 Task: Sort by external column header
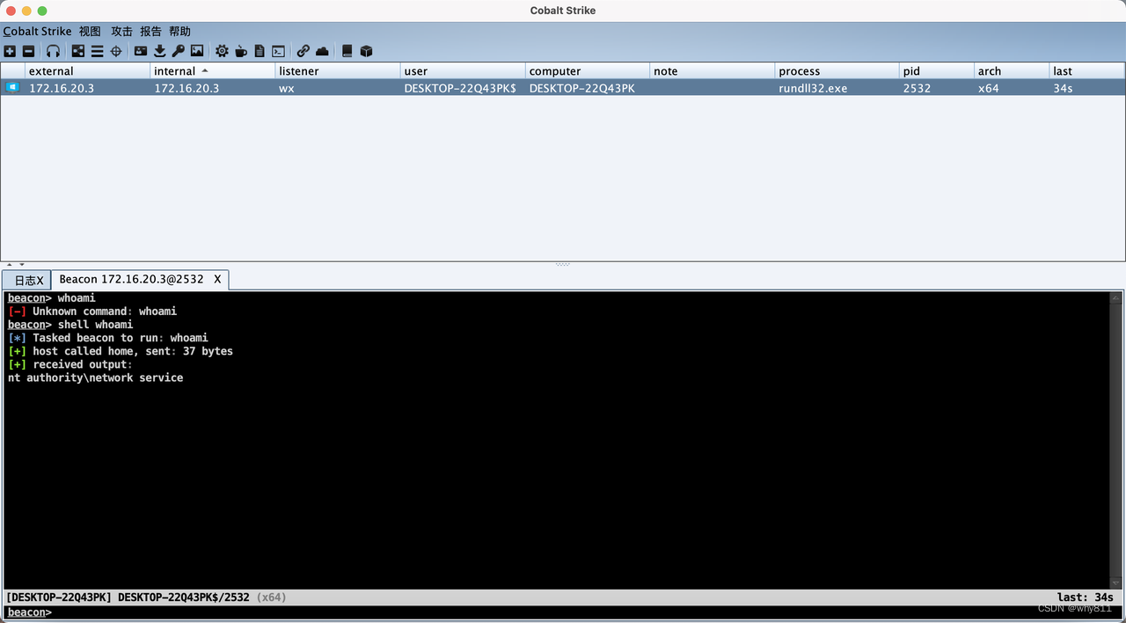point(88,70)
